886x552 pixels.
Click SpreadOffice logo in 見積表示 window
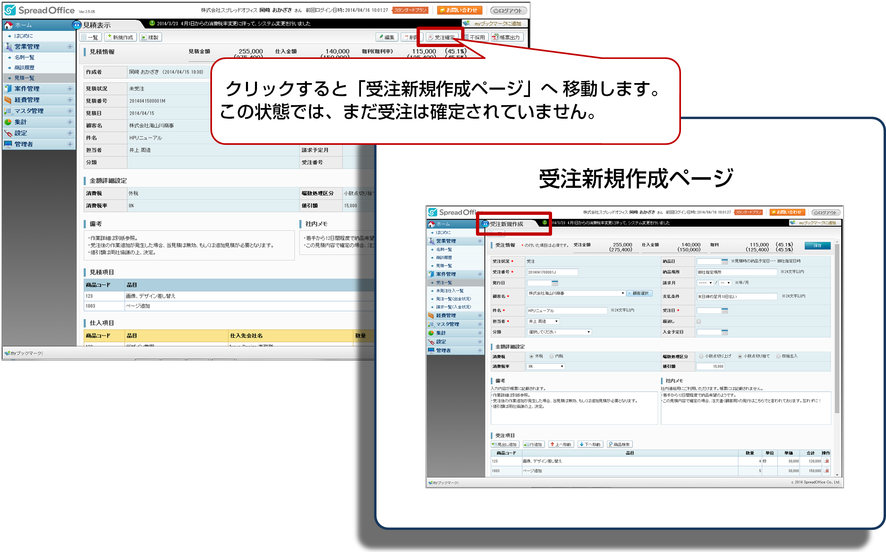pyautogui.click(x=40, y=10)
